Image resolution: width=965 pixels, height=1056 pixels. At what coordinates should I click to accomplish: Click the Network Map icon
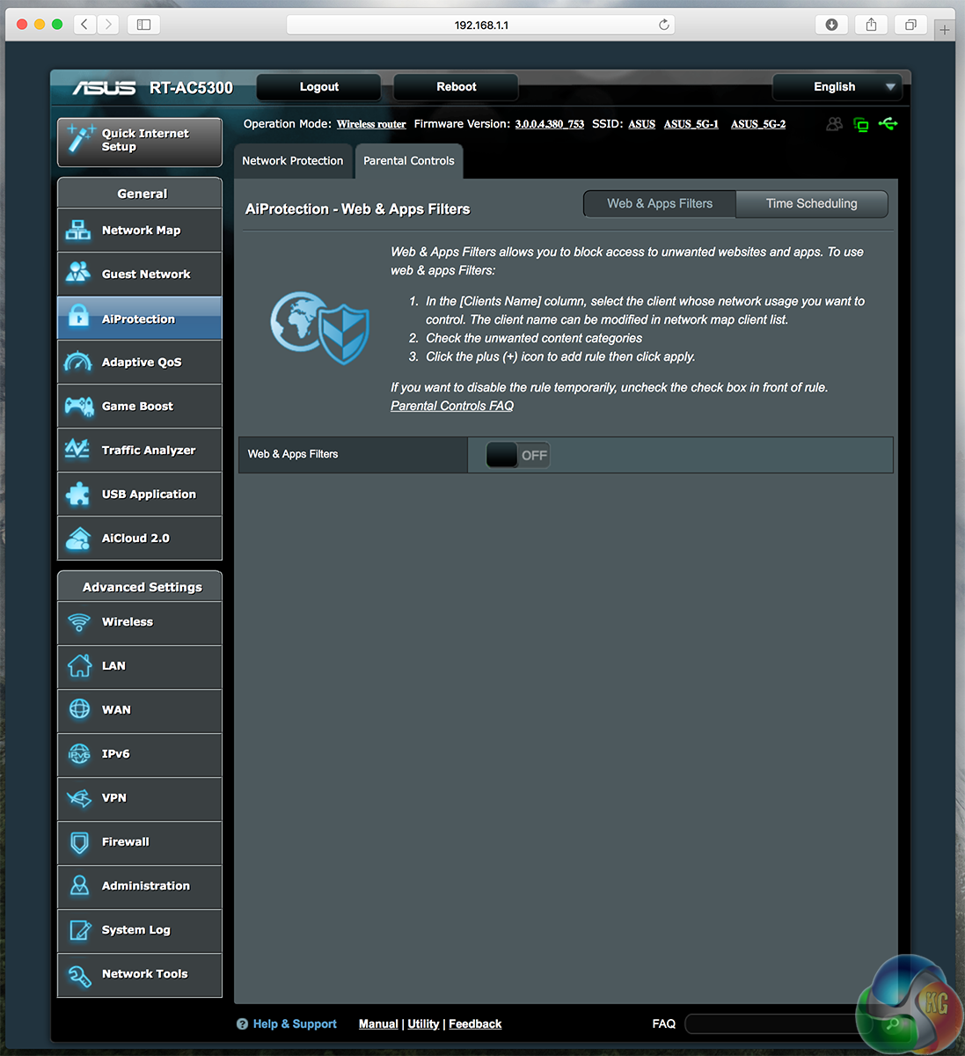tap(78, 231)
